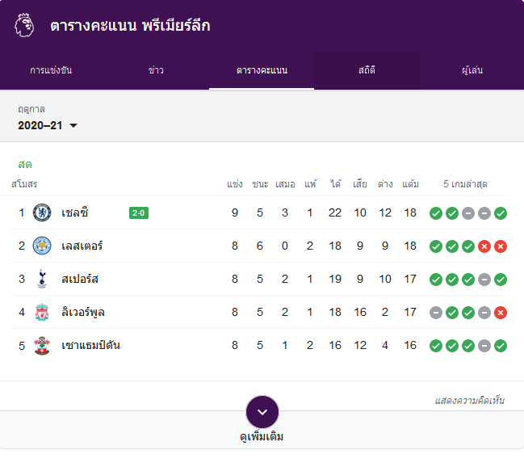Open the ข่าว news tab

(x=156, y=70)
